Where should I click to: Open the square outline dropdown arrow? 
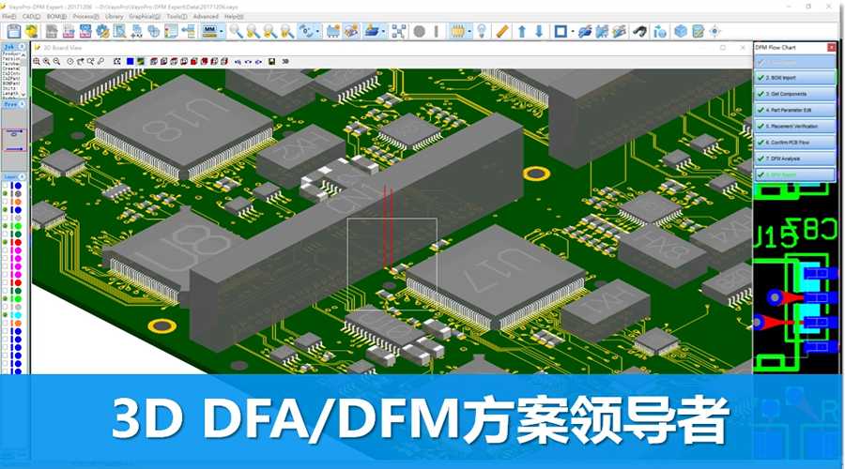click(x=571, y=32)
